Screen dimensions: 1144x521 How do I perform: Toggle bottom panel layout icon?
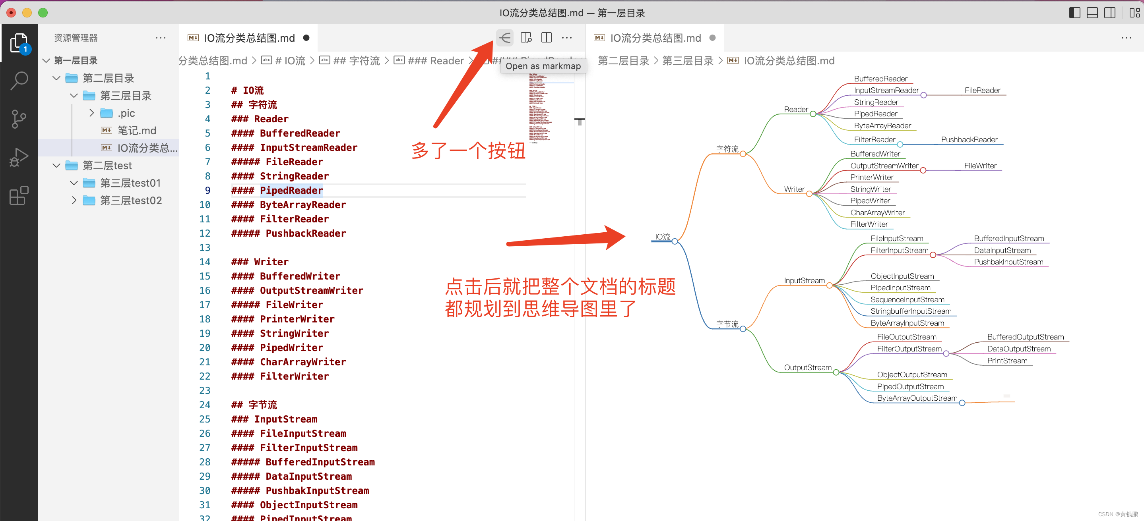[x=1092, y=13]
